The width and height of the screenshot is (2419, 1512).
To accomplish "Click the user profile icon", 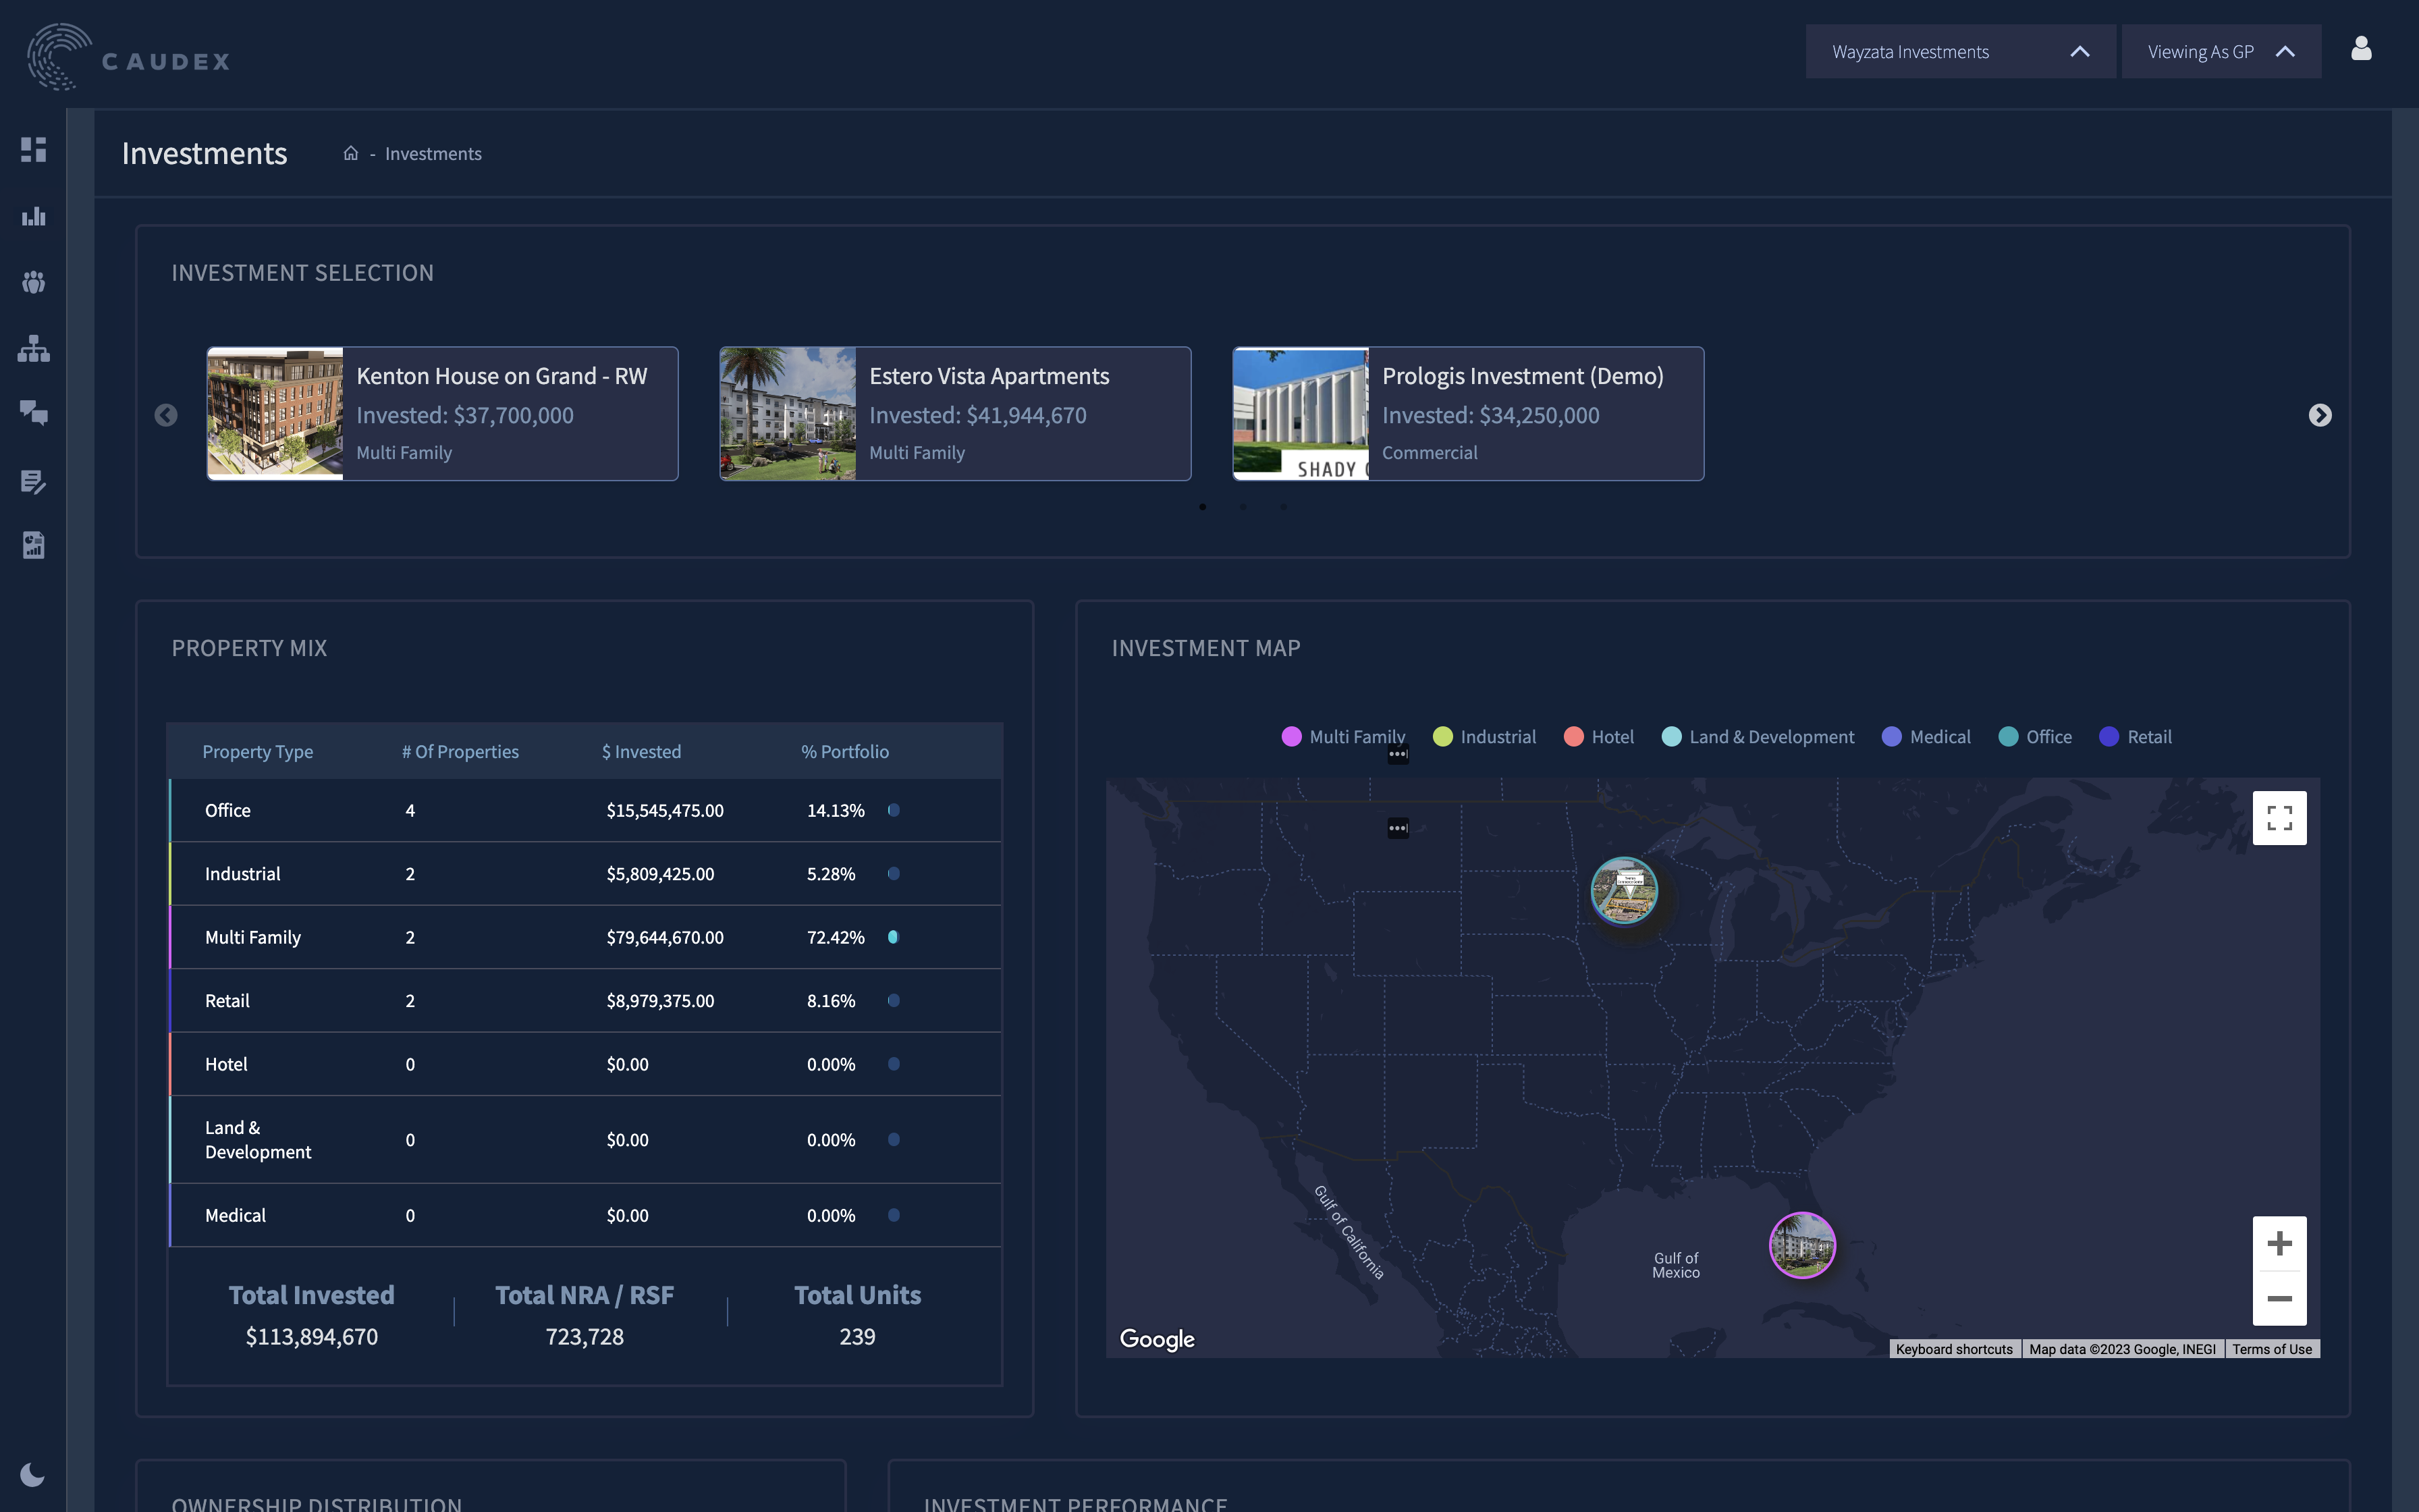I will click(2361, 49).
